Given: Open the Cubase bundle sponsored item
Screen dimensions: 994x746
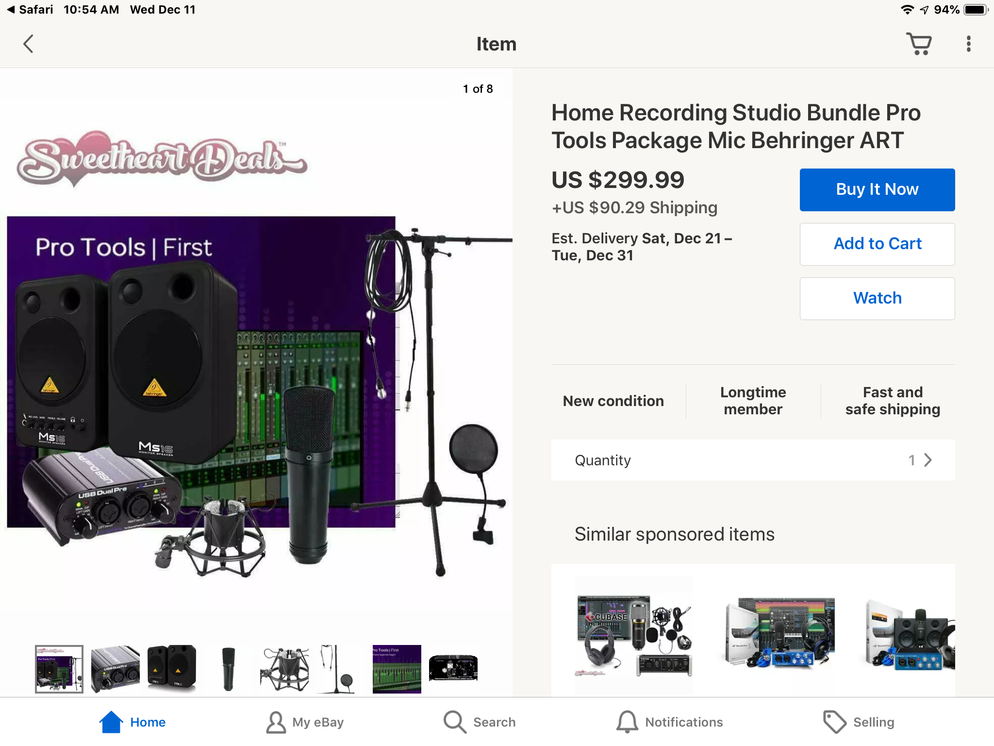Looking at the screenshot, I should pyautogui.click(x=633, y=635).
